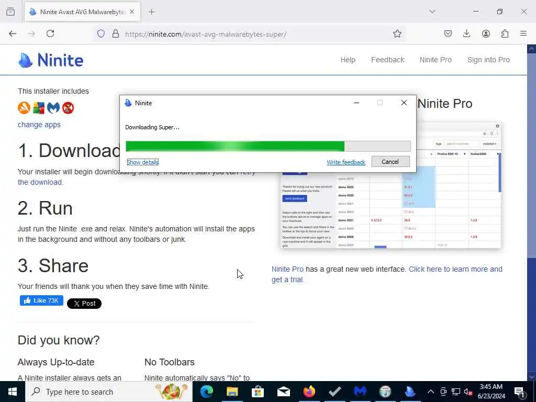Open the notification center icon
The image size is (536, 402).
click(520, 392)
